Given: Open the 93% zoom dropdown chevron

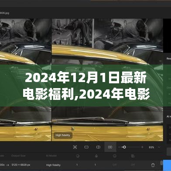Looking at the screenshot, I should [159, 147].
